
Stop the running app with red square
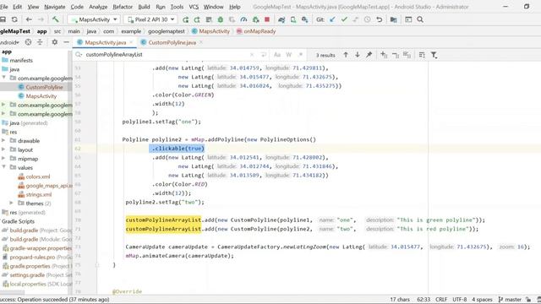267,19
